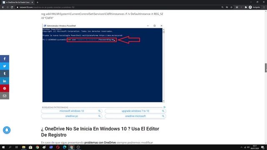Show hidden system tray icons
The image size is (267, 150).
click(241, 147)
